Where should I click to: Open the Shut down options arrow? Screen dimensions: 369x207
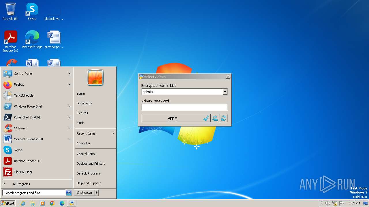(x=97, y=193)
